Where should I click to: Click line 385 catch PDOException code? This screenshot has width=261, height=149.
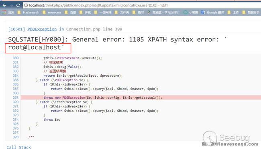62,80
